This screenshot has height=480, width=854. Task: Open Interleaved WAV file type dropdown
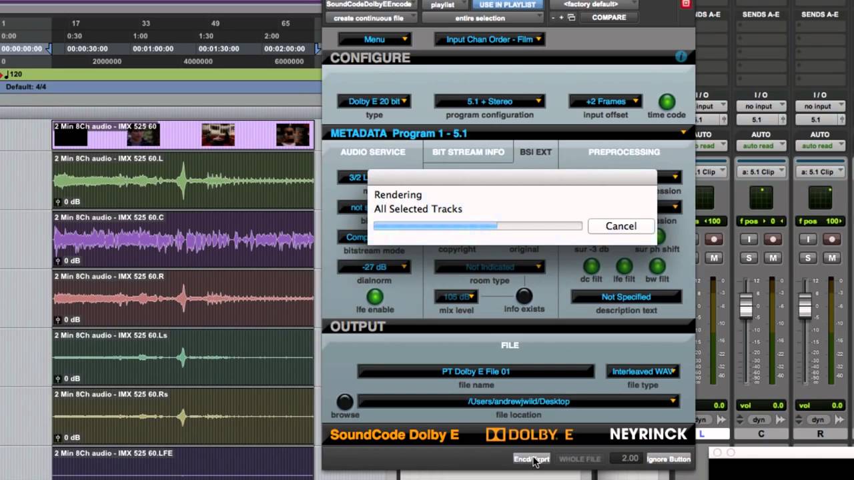coord(643,371)
